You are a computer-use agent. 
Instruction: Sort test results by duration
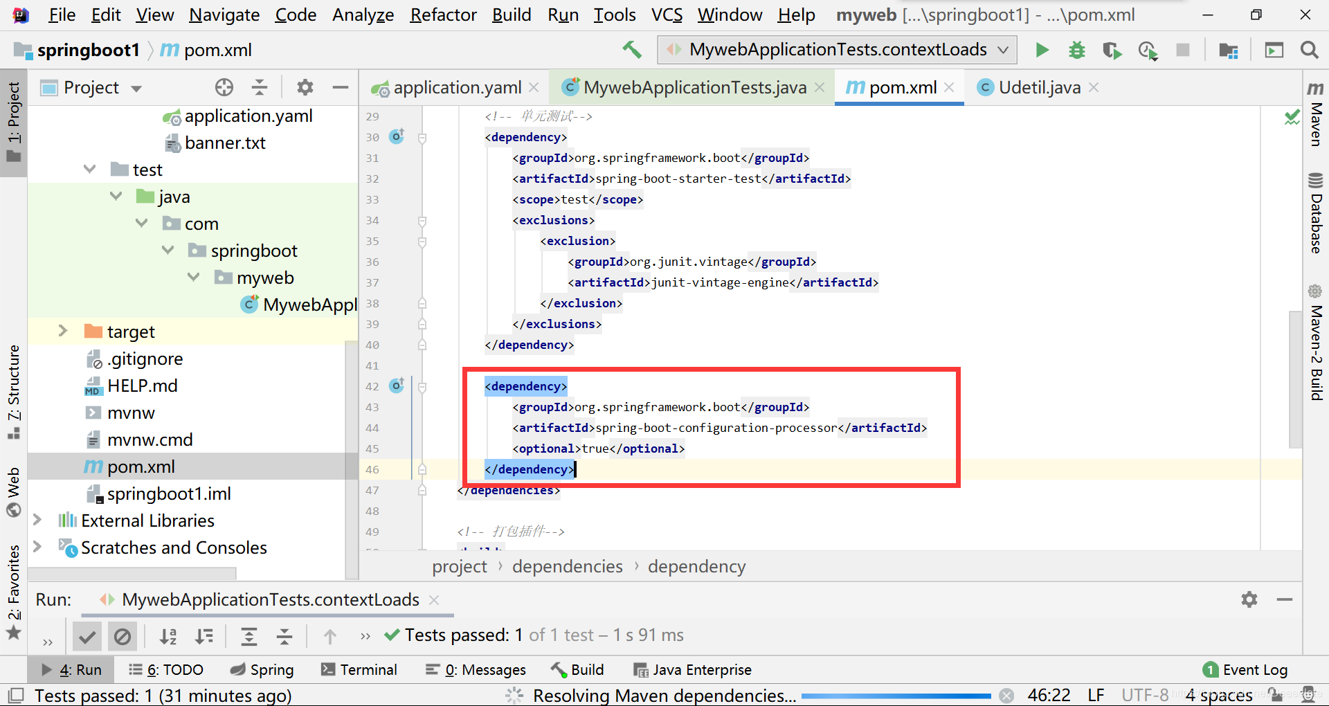point(204,635)
